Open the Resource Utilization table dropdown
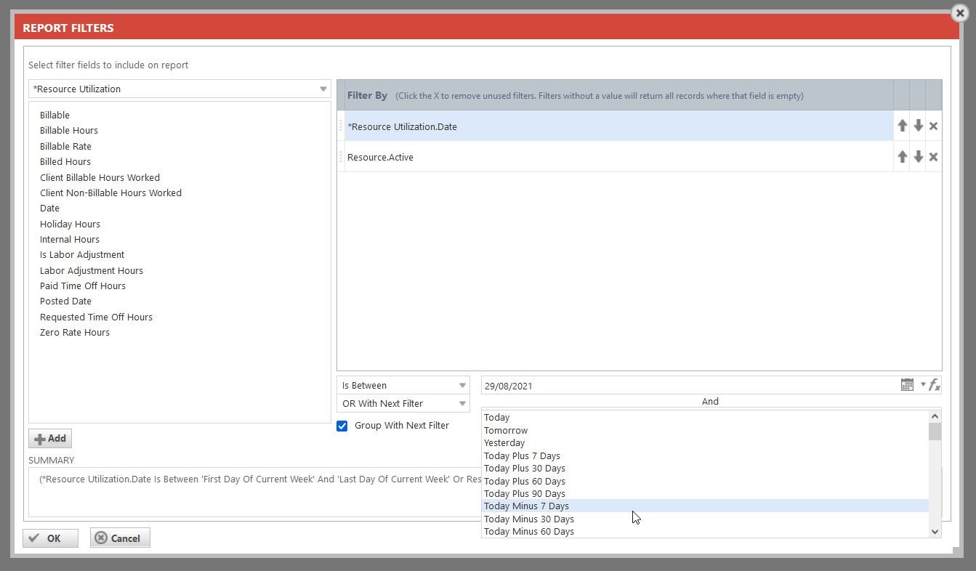This screenshot has height=571, width=976. pyautogui.click(x=323, y=89)
